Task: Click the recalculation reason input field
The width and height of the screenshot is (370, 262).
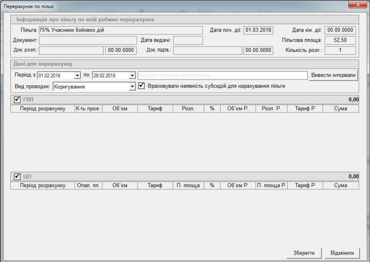Action: click(x=222, y=75)
